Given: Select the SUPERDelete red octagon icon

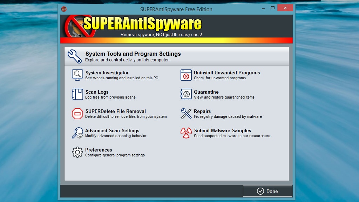Looking at the screenshot, I should coord(77,114).
